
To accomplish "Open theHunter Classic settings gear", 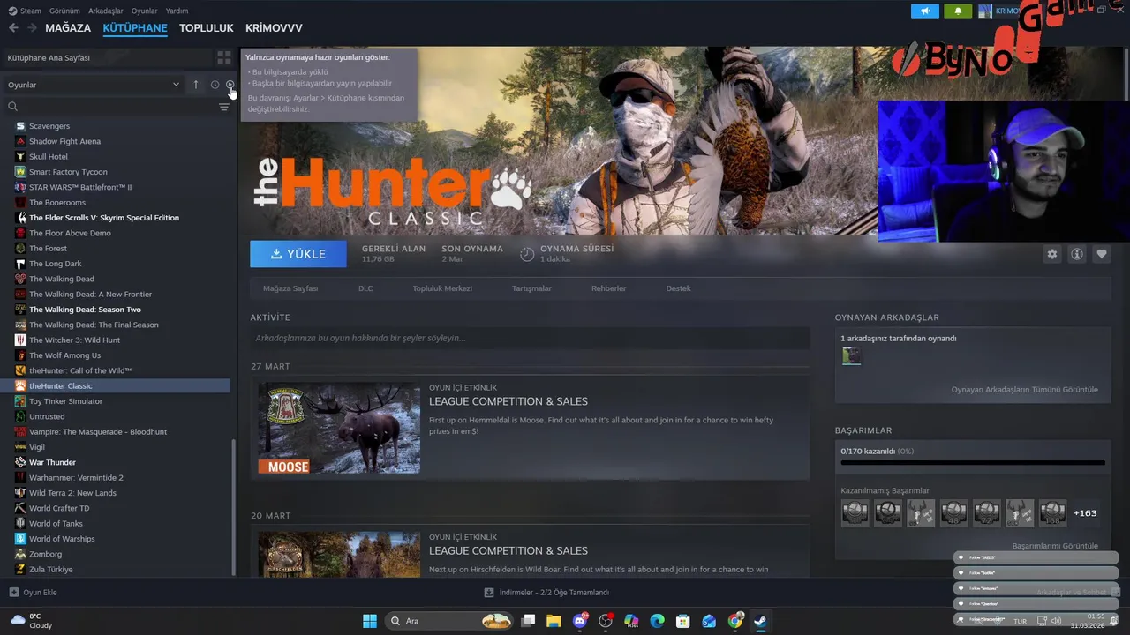I will pyautogui.click(x=1052, y=254).
